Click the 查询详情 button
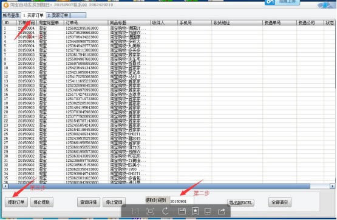The image size is (337, 220). pos(89,202)
